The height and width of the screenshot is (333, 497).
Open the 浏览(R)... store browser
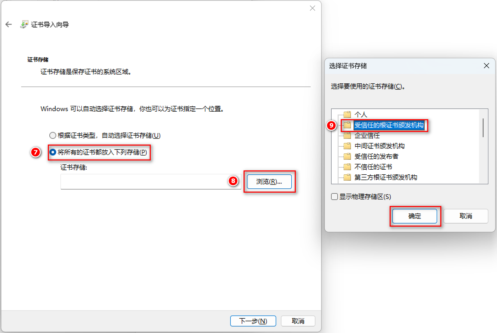click(x=269, y=181)
